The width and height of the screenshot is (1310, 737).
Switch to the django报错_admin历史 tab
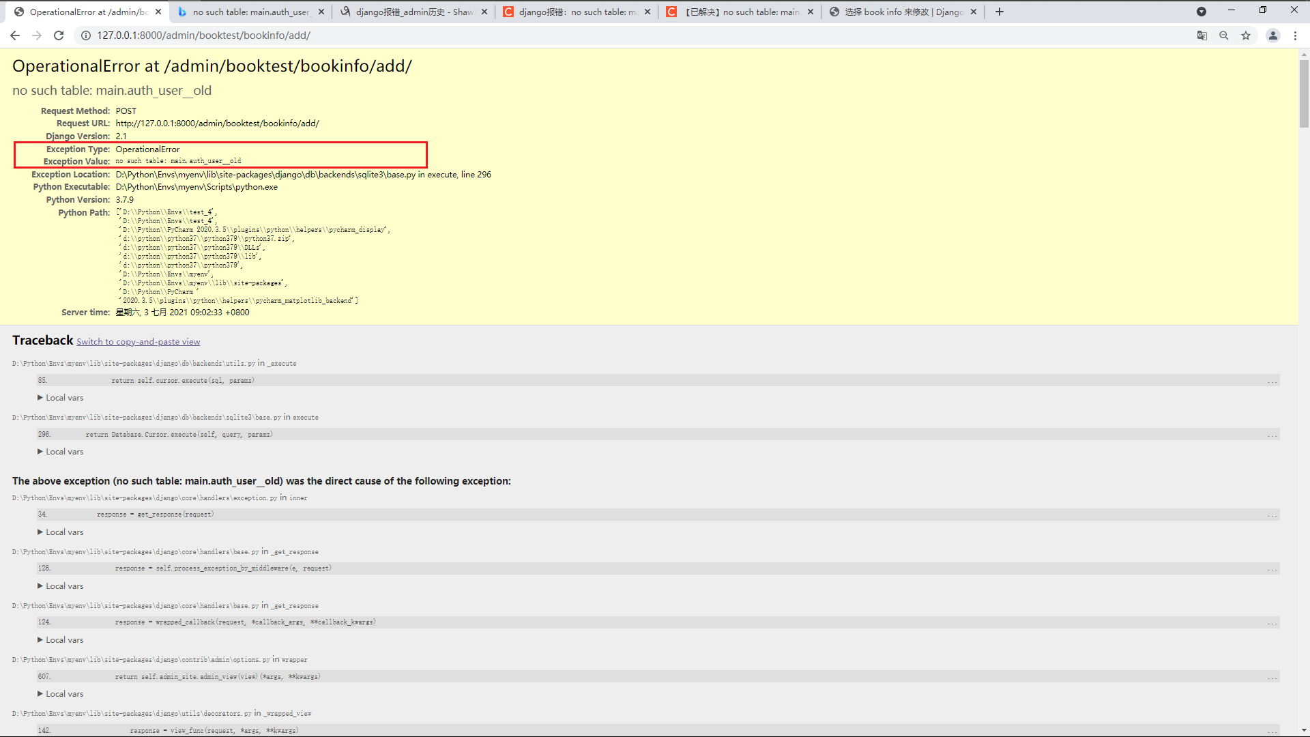(413, 12)
